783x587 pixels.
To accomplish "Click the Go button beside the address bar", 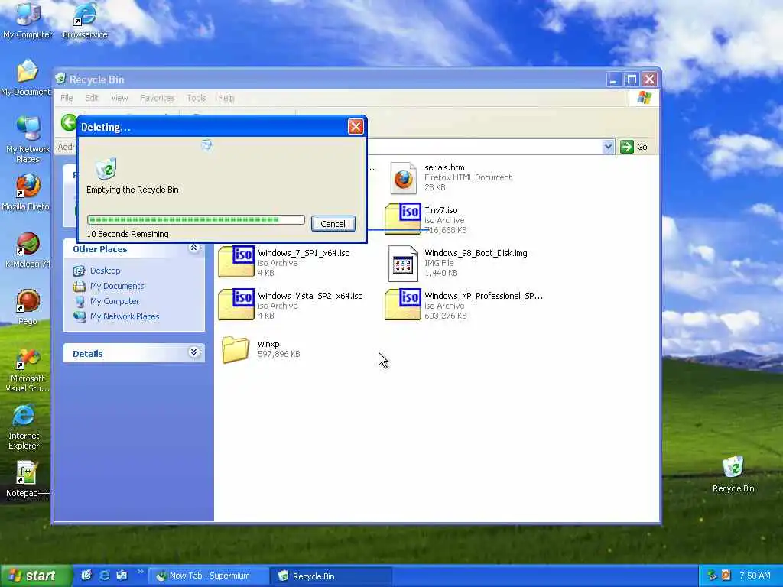I will click(x=634, y=147).
